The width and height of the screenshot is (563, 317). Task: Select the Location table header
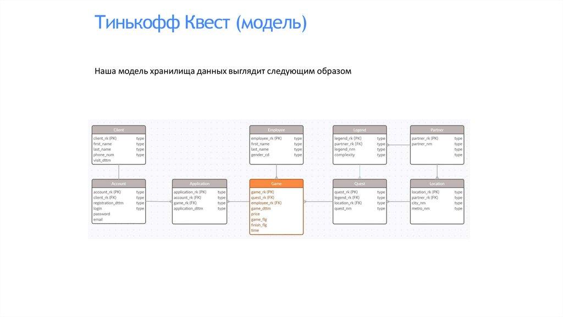click(437, 184)
